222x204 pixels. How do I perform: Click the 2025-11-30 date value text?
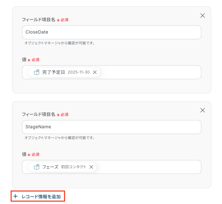[79, 72]
